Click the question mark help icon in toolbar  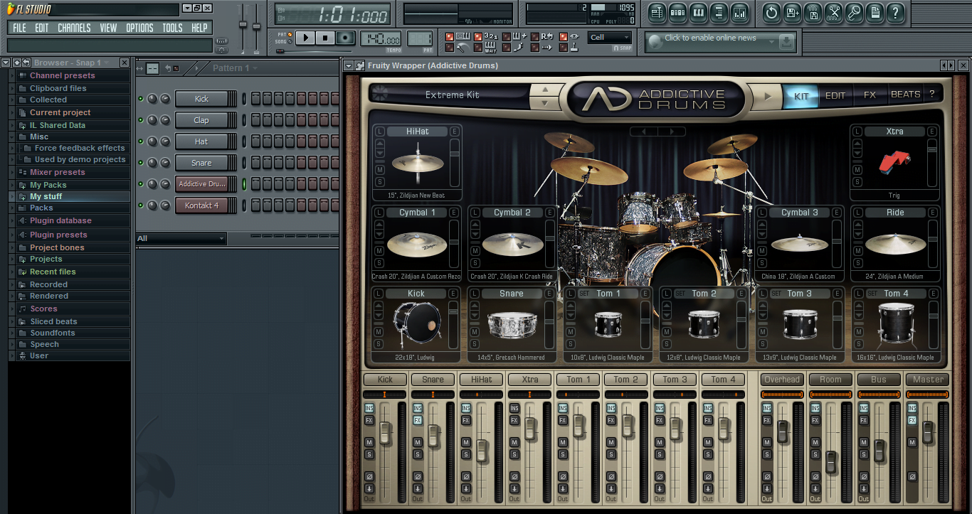point(896,12)
